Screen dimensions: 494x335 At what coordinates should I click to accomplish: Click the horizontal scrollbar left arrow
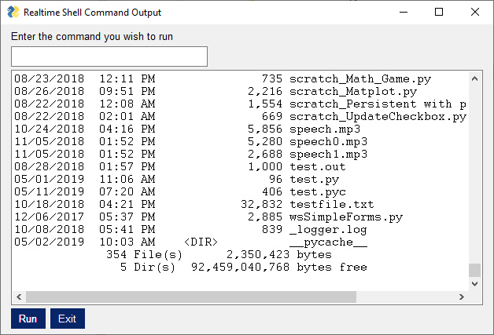[x=19, y=297]
